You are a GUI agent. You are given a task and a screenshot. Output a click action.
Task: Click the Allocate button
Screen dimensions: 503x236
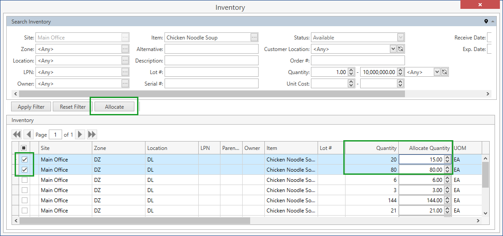click(x=114, y=106)
